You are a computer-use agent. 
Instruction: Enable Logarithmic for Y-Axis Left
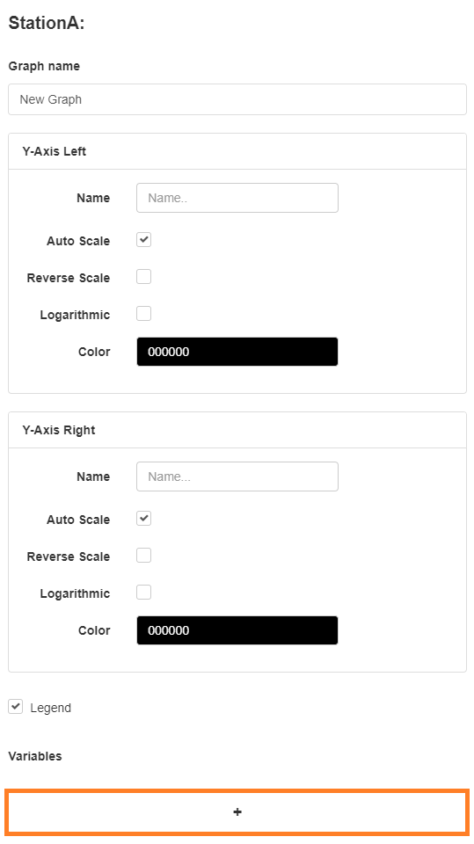[x=144, y=313]
